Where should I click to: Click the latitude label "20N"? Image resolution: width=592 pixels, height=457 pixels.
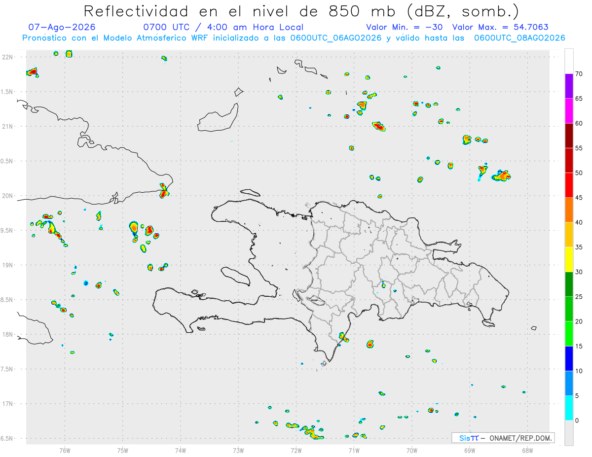click(x=7, y=196)
